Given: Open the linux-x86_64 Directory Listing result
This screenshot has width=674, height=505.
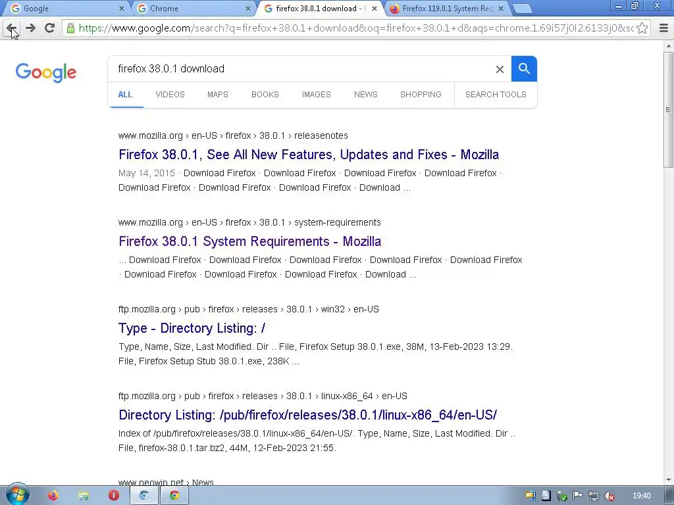Looking at the screenshot, I should pyautogui.click(x=308, y=415).
